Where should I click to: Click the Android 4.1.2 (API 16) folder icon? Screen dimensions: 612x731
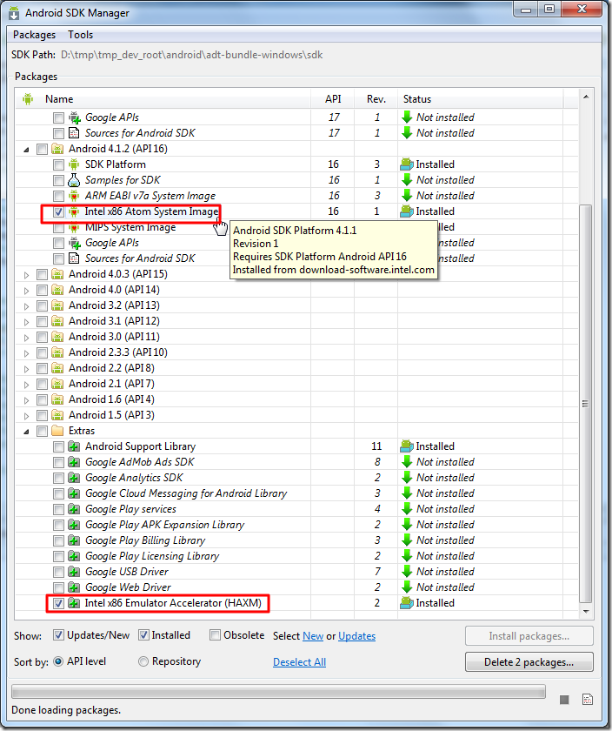coord(57,149)
